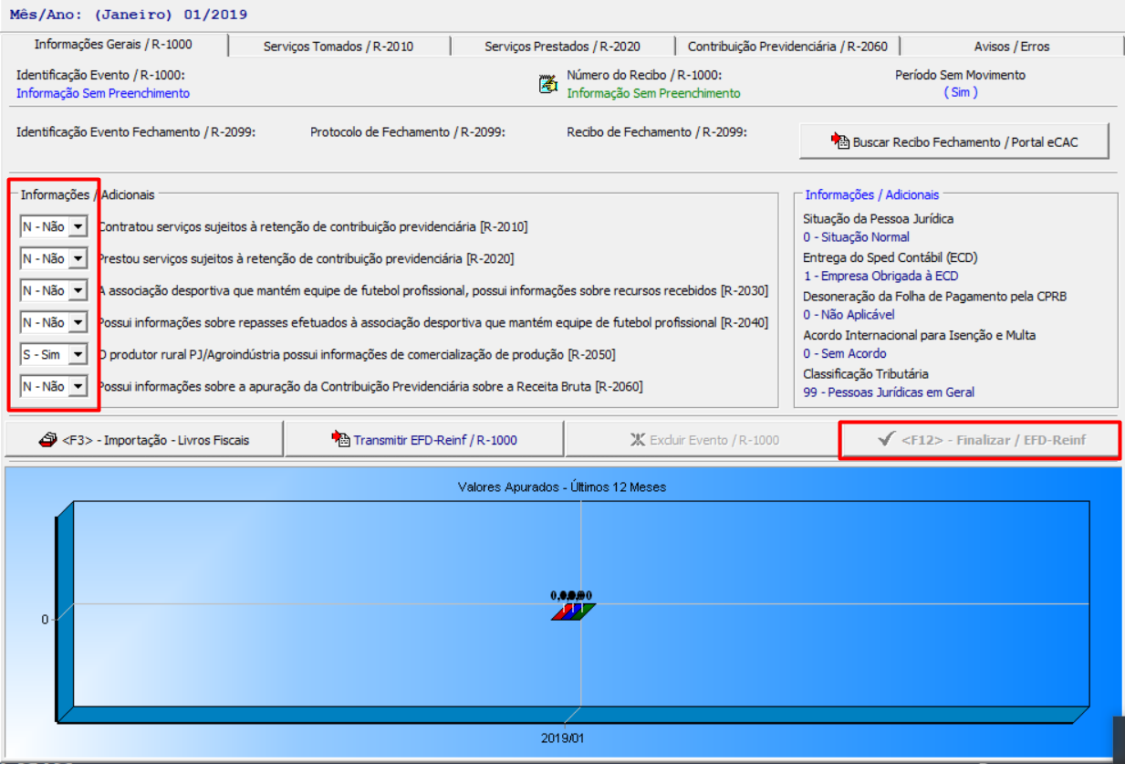Viewport: 1125px width, 764px height.
Task: Click the colored bars in the chart
Action: (573, 611)
